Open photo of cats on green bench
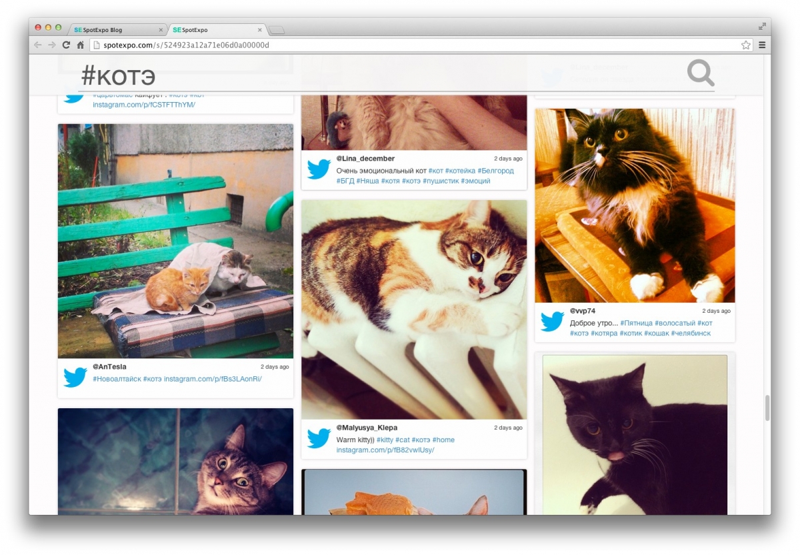 tap(175, 241)
